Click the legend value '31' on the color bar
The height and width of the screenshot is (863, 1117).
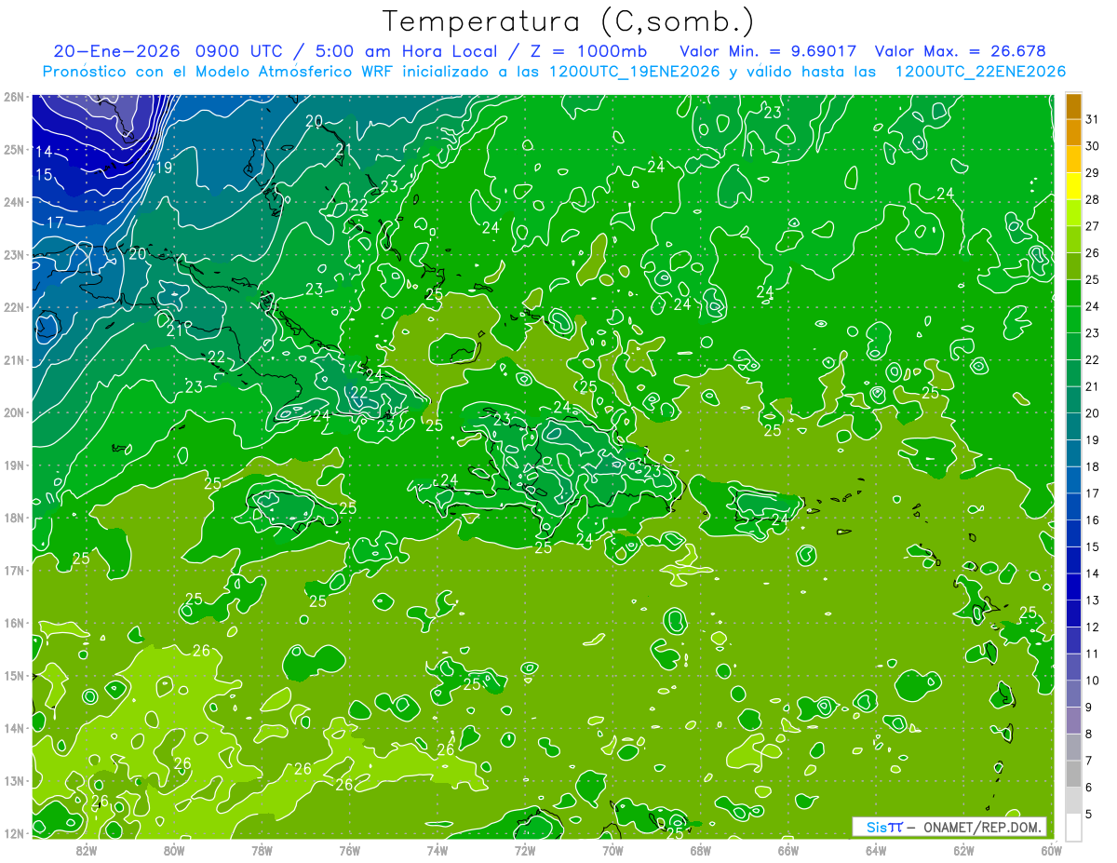tap(1092, 119)
